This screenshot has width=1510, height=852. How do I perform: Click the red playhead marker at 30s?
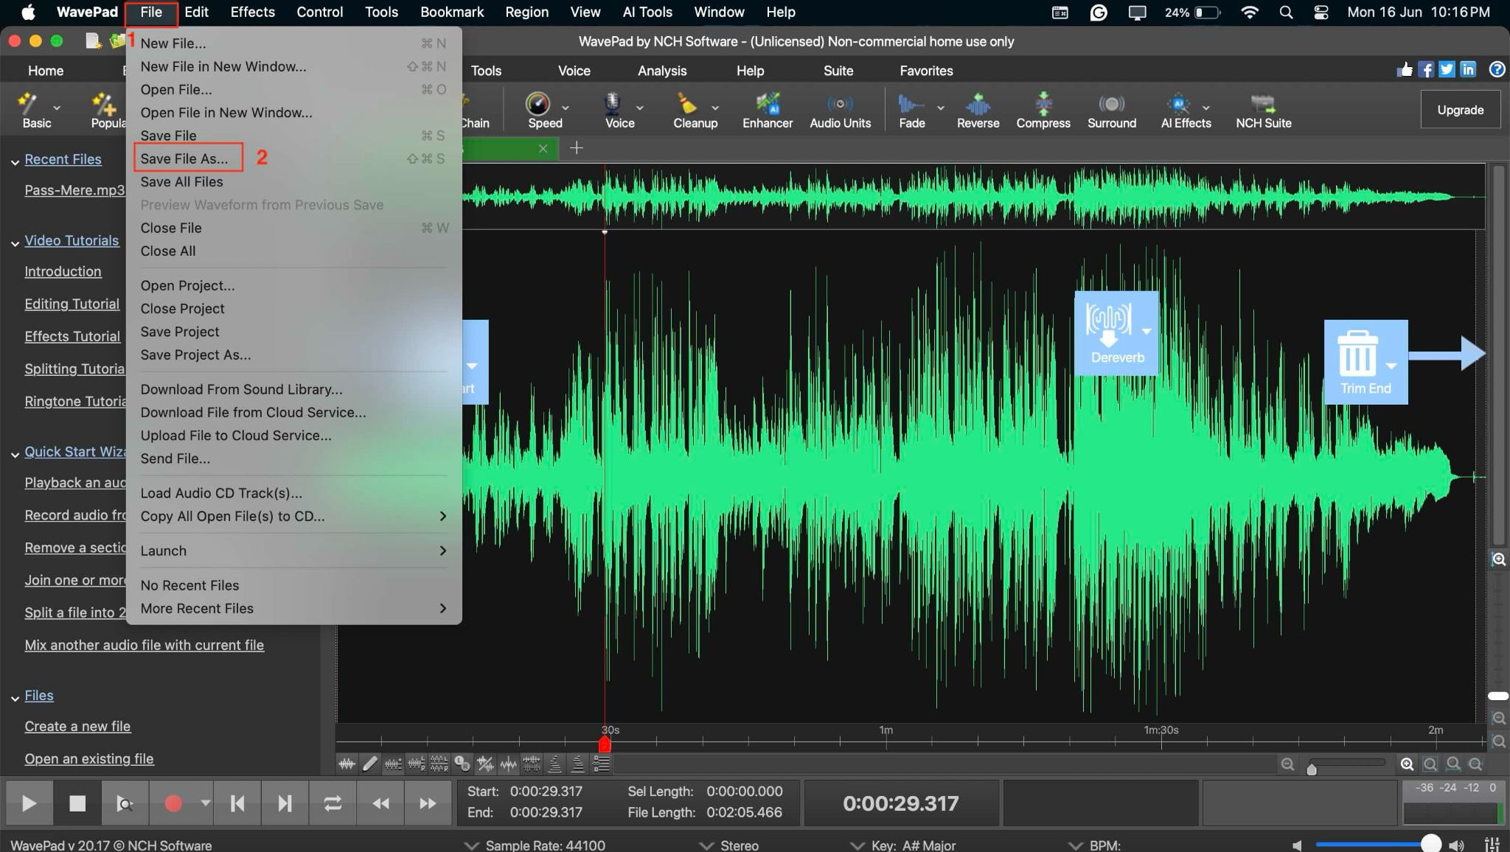click(x=605, y=744)
